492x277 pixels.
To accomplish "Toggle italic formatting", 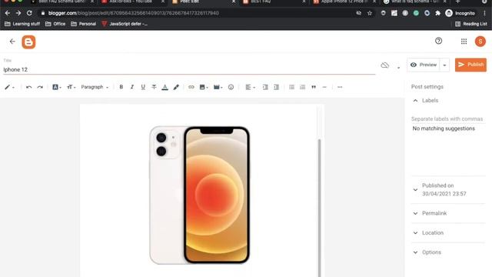I will pyautogui.click(x=132, y=87).
